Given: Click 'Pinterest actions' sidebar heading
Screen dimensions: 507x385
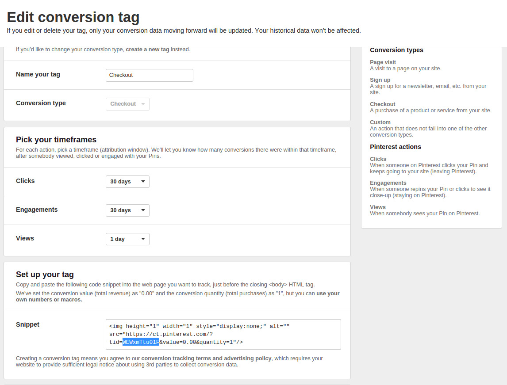Looking at the screenshot, I should click(x=396, y=147).
